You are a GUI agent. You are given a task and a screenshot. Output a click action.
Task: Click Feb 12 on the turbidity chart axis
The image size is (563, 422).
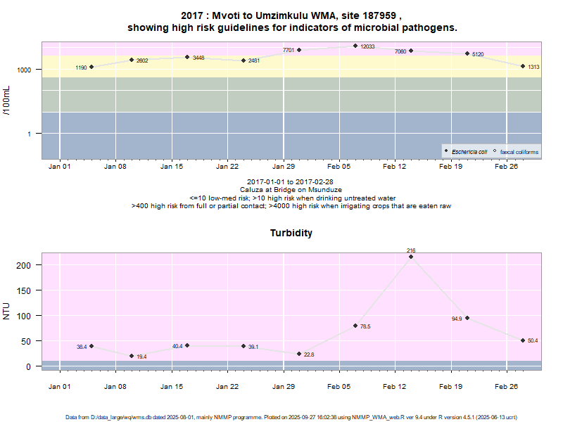[395, 386]
